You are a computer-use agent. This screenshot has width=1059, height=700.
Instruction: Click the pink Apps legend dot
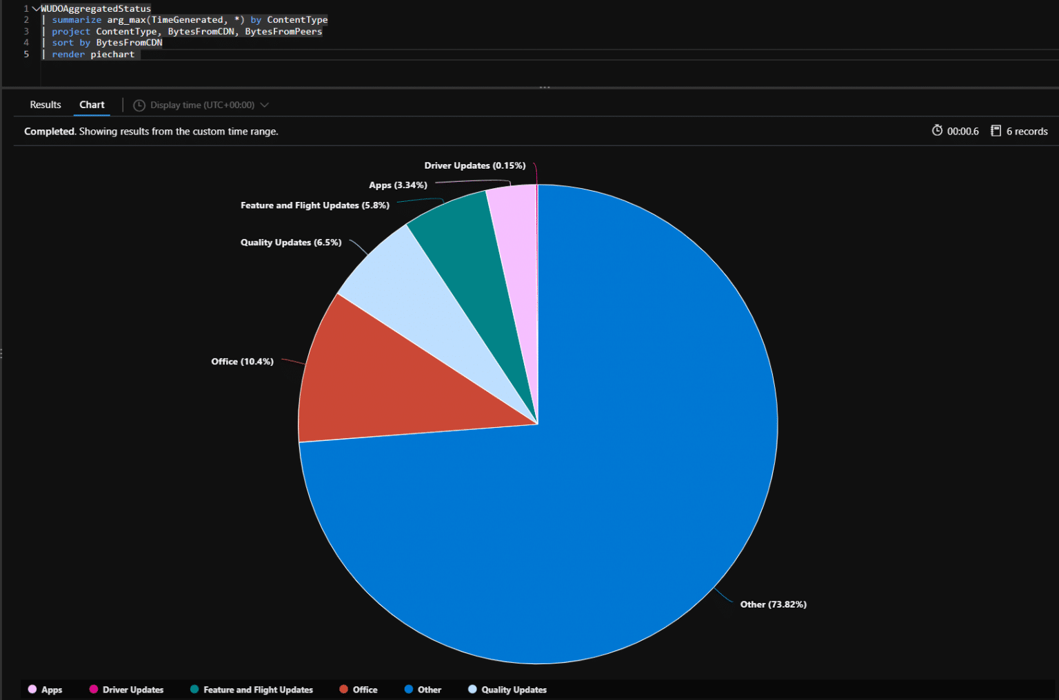pyautogui.click(x=32, y=689)
